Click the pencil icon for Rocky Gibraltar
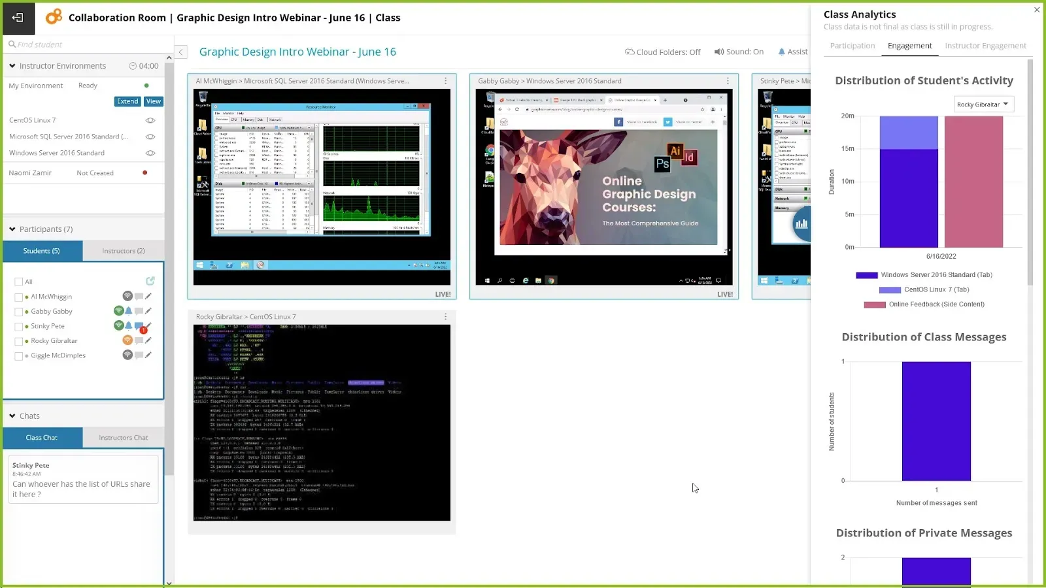Screen dimensions: 1046x588 [x=148, y=340]
